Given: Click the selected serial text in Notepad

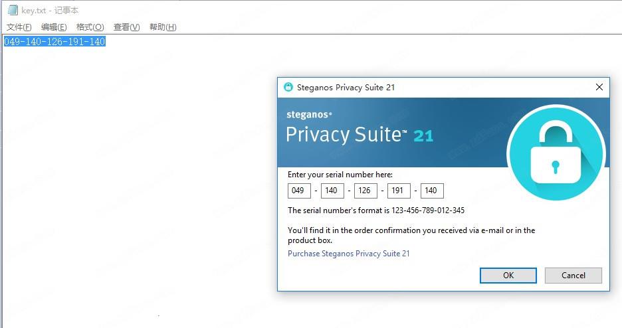Looking at the screenshot, I should tap(54, 42).
